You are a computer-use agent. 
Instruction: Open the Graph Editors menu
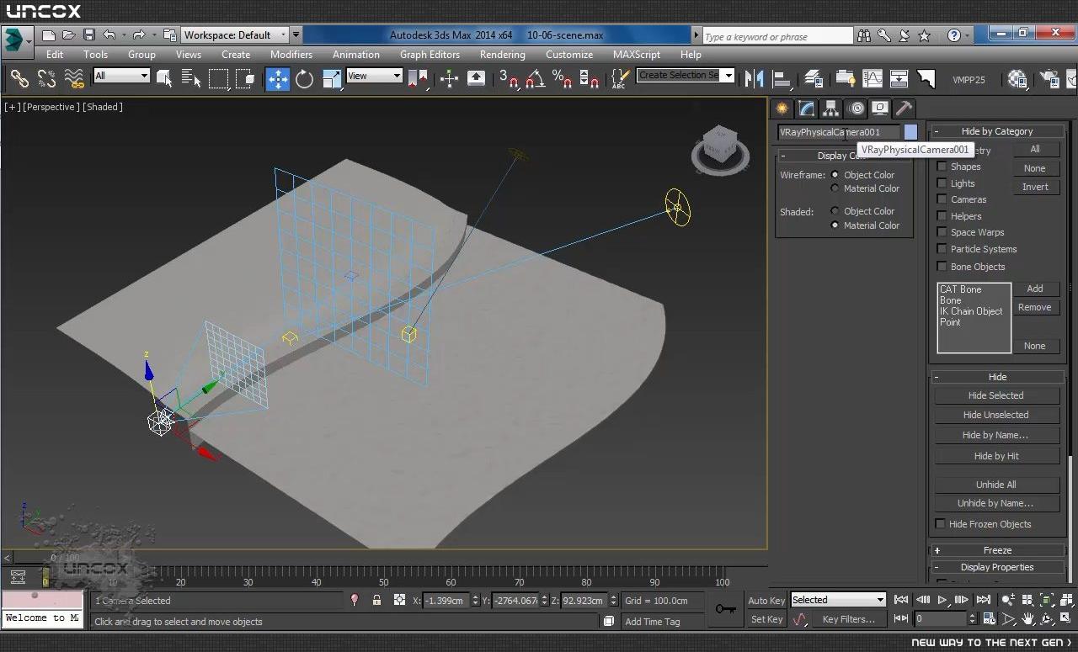(430, 55)
